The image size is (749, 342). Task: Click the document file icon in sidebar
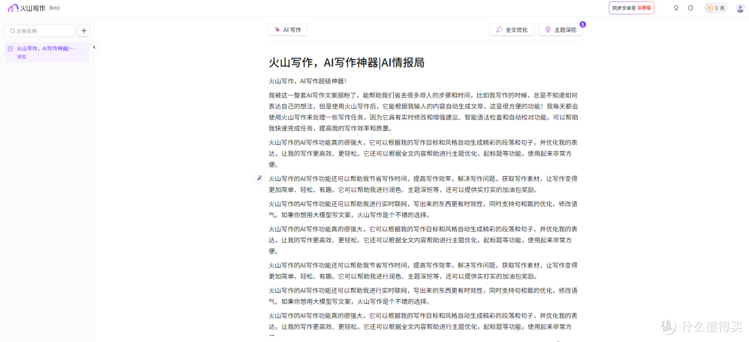10,49
